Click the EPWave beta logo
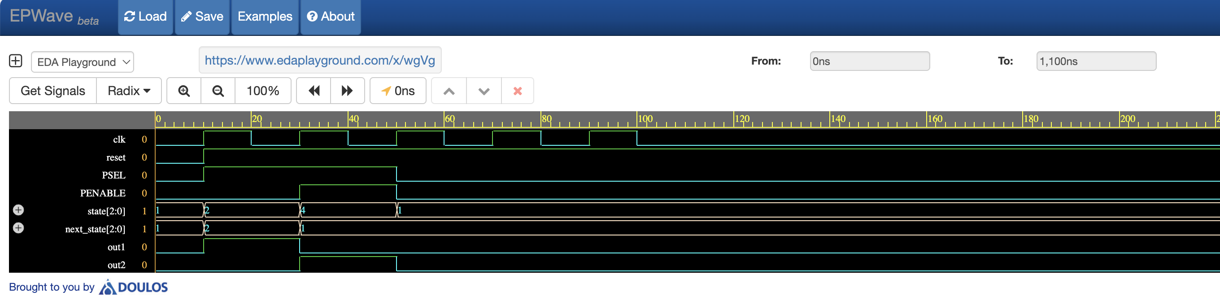 coord(54,17)
